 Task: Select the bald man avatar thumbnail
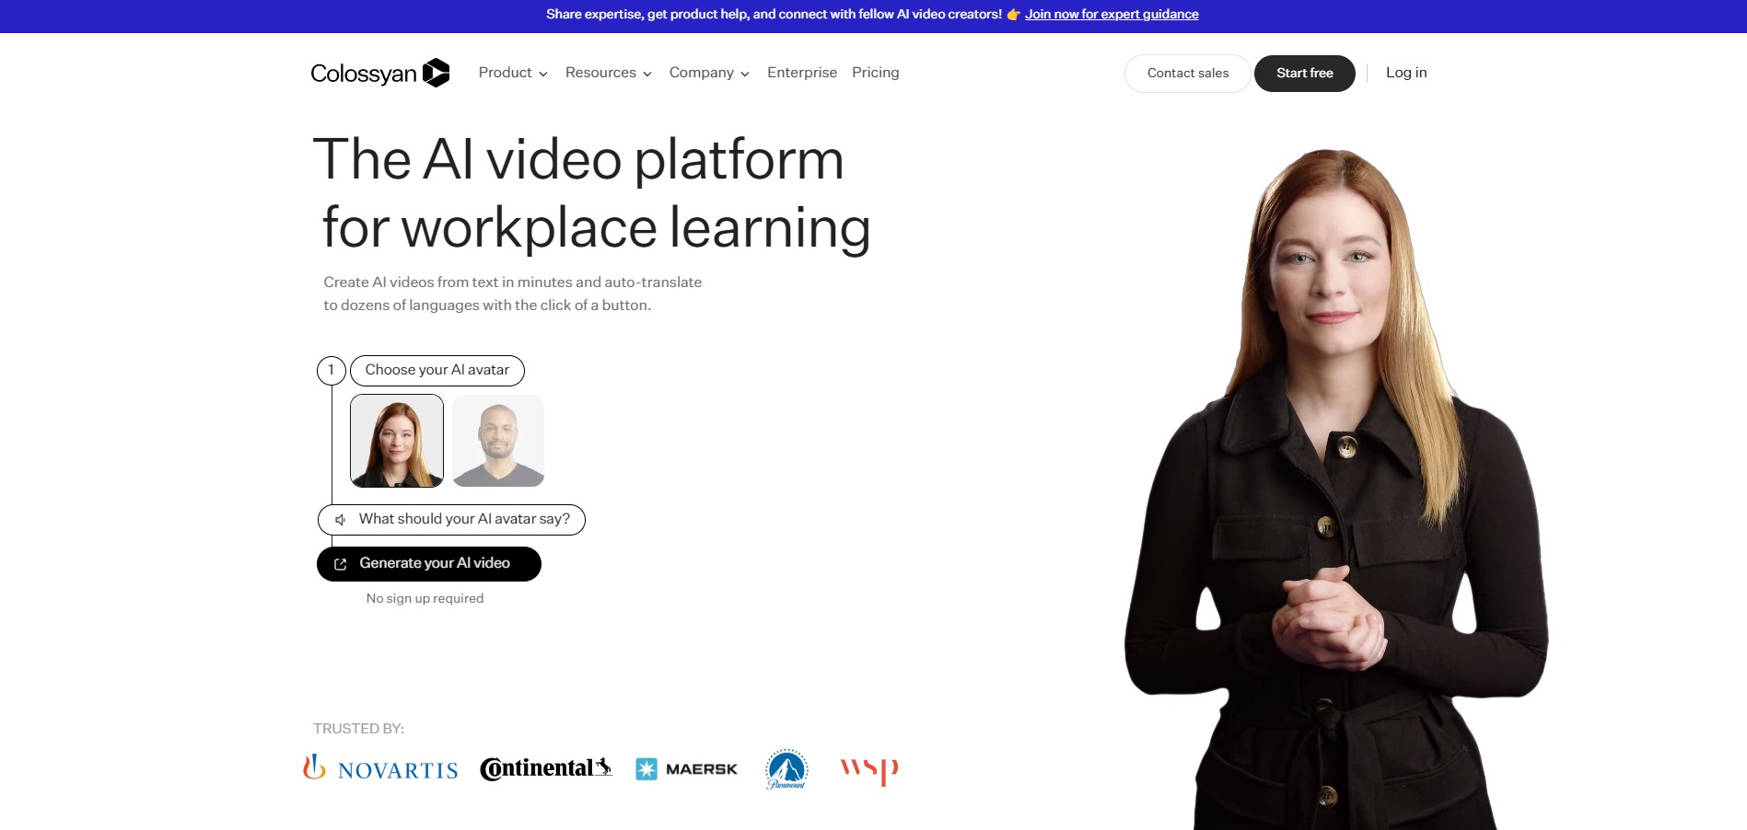point(498,441)
